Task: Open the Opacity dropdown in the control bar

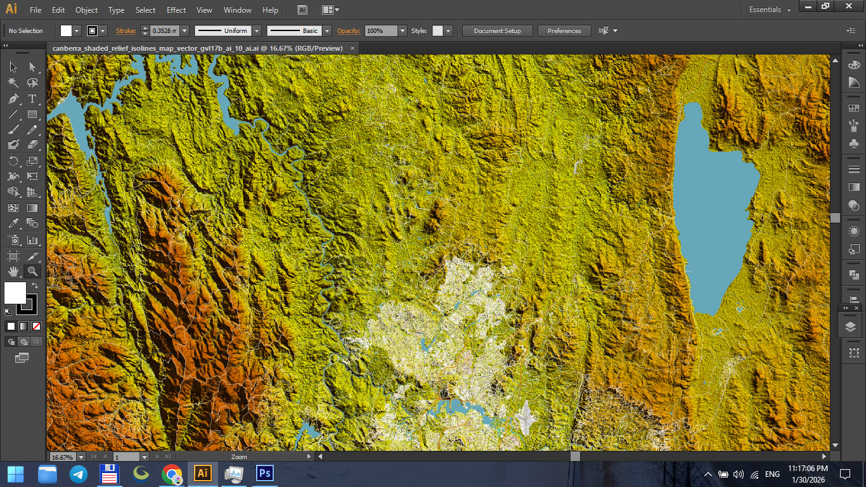Action: 404,30
